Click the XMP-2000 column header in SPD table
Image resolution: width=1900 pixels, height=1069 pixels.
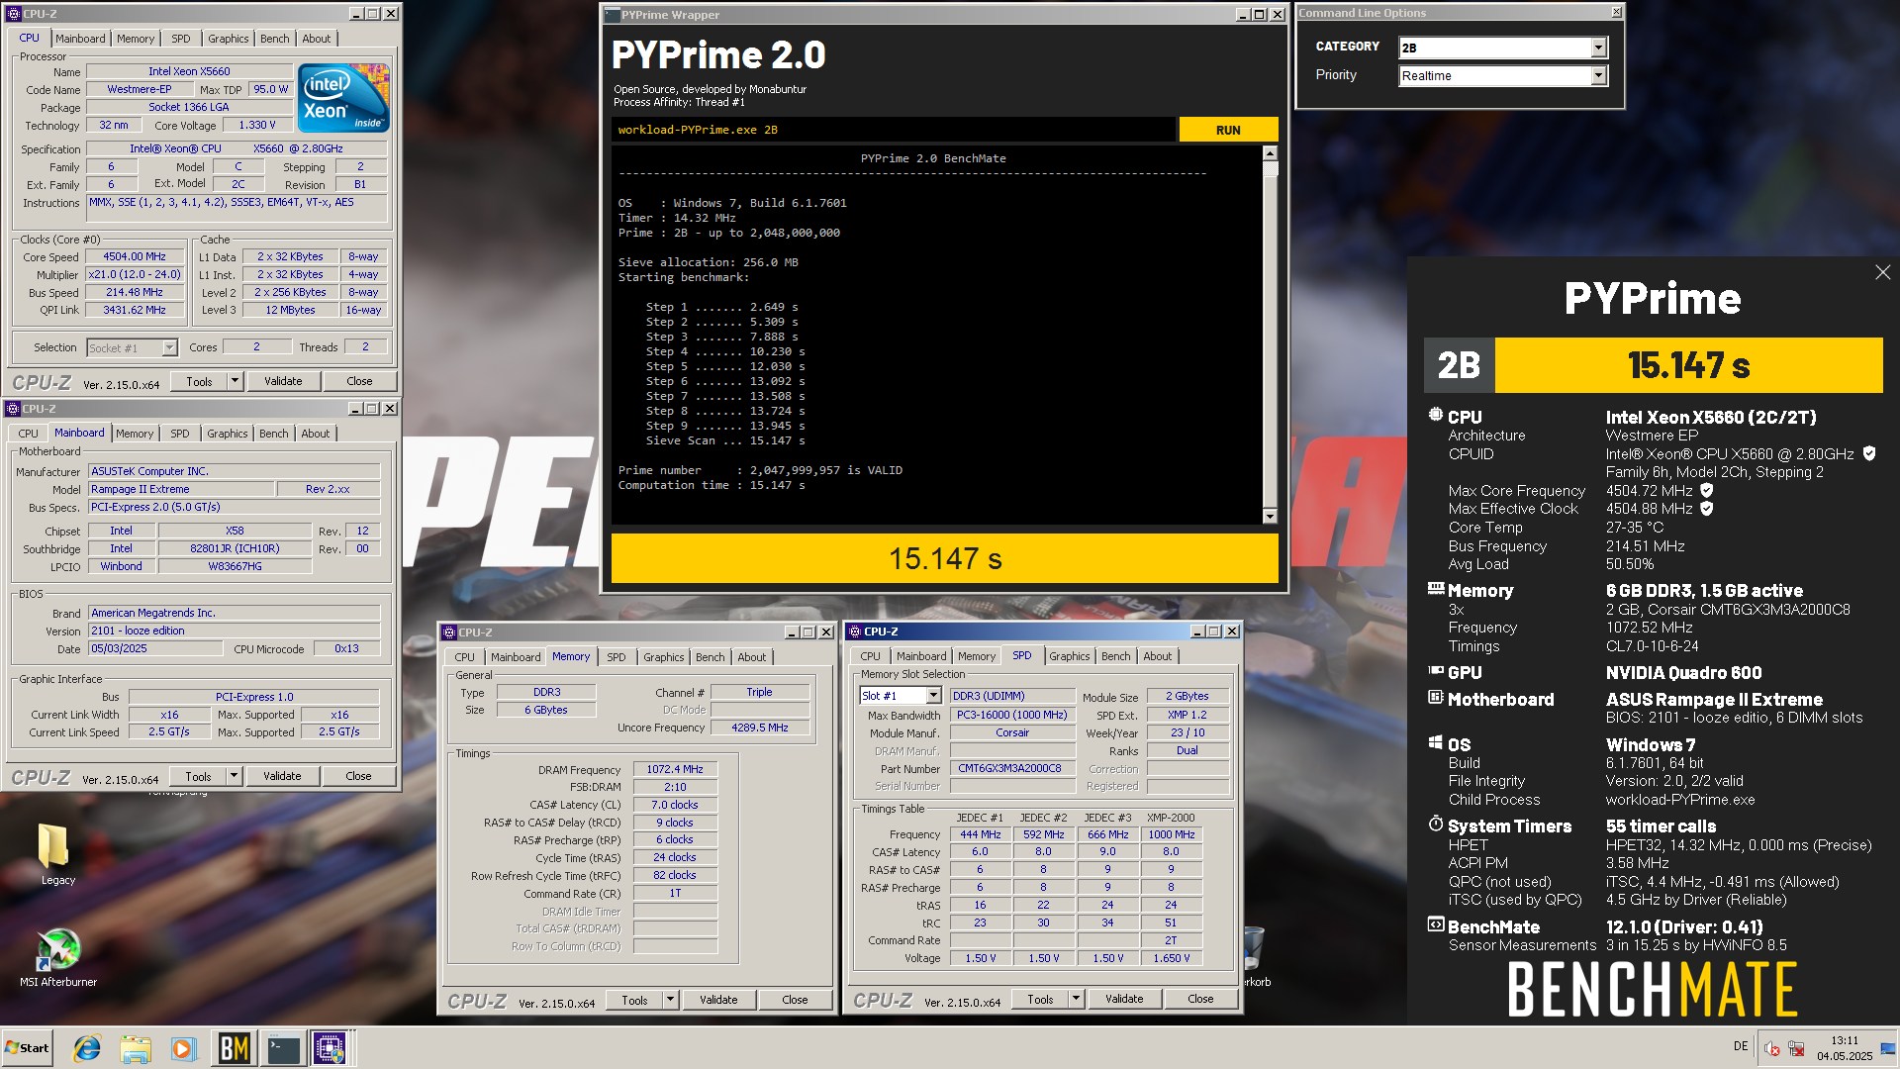[x=1171, y=818]
